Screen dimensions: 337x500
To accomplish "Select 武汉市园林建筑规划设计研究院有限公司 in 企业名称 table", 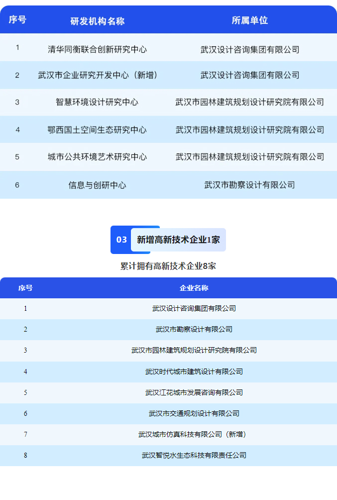I will 194,350.
